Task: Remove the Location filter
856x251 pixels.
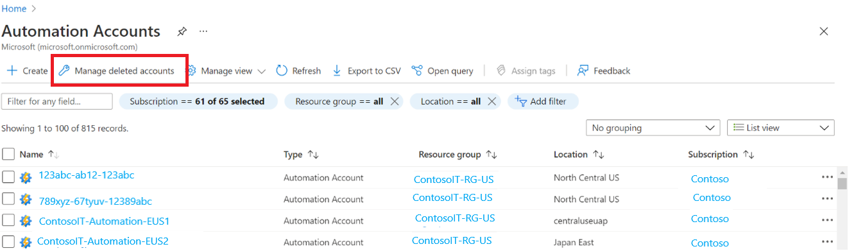Action: point(492,101)
